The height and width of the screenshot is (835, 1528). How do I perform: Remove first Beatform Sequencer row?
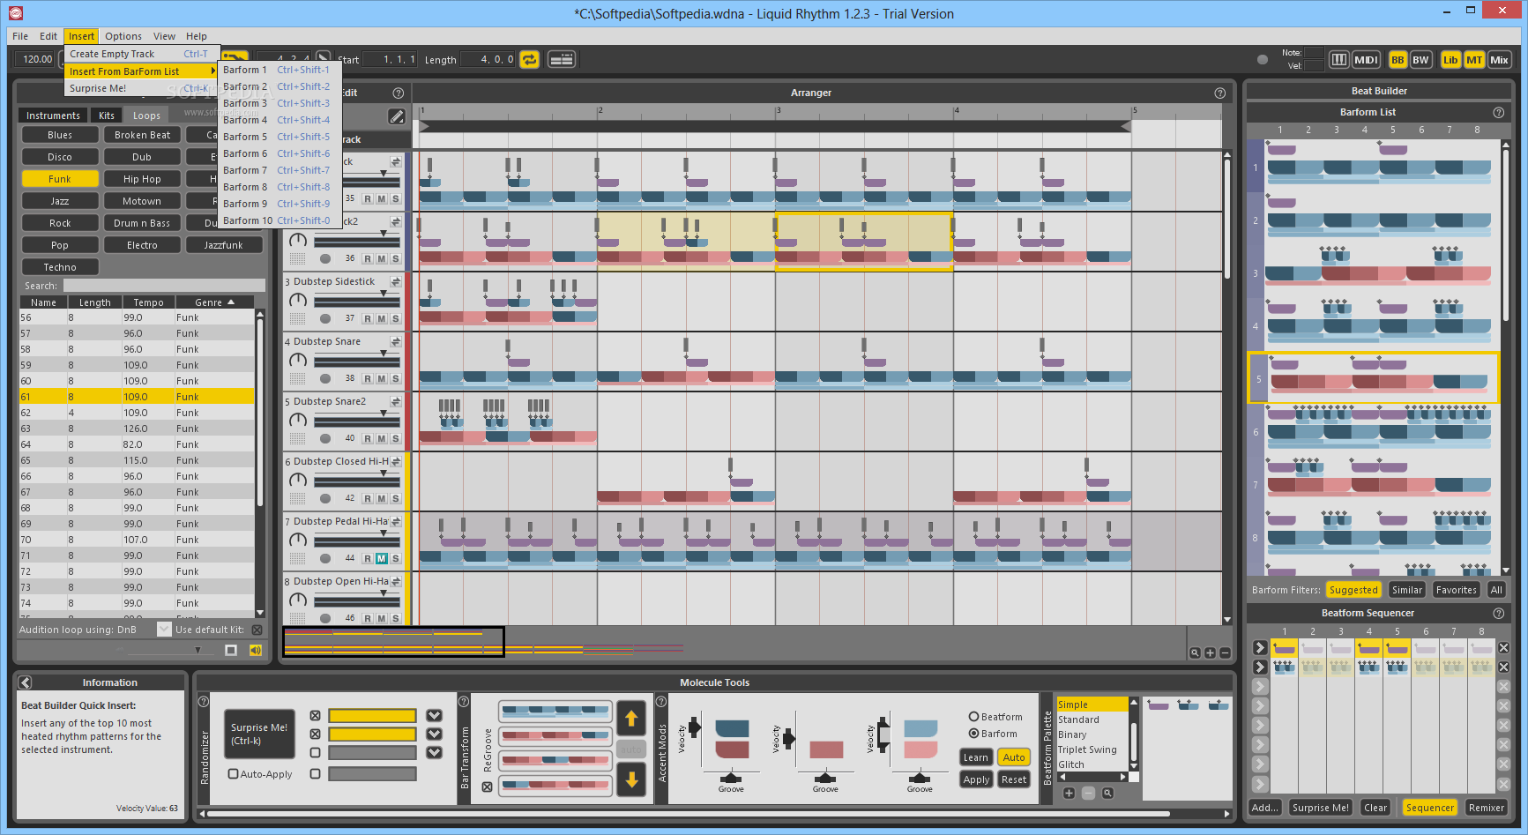1503,648
